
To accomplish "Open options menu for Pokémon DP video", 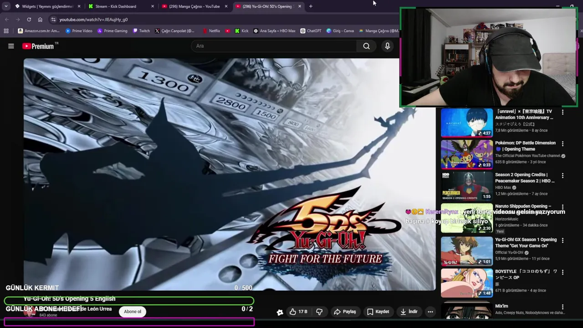I will click(563, 143).
